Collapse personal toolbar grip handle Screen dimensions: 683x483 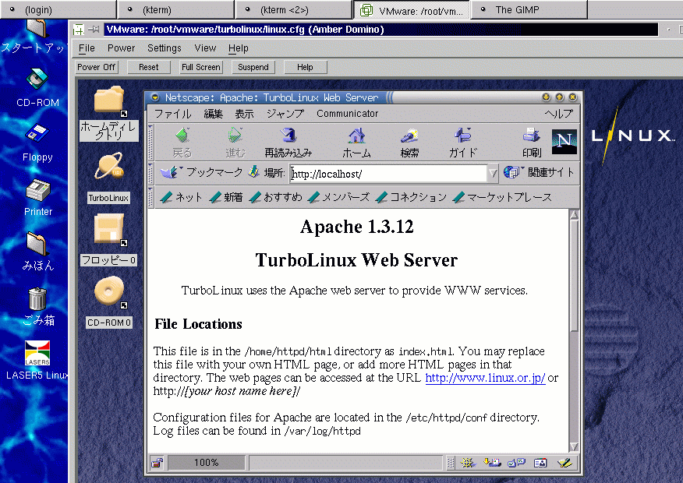pos(150,197)
